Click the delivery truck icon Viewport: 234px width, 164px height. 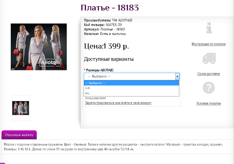[x=209, y=58]
